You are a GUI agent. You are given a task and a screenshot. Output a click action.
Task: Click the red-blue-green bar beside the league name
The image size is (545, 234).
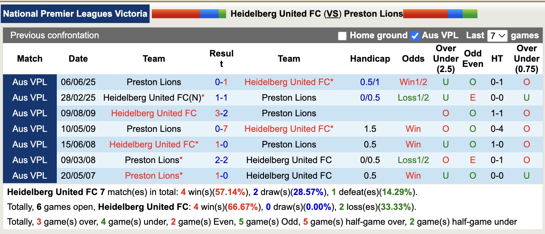[189, 13]
